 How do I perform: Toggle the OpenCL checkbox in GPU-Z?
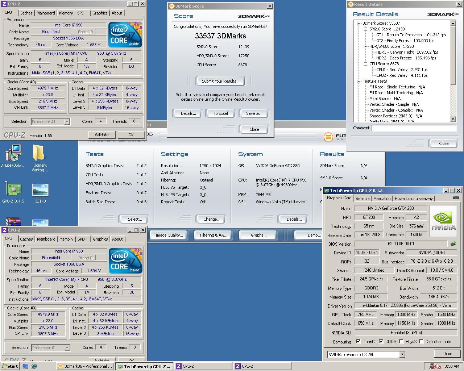[x=358, y=341]
